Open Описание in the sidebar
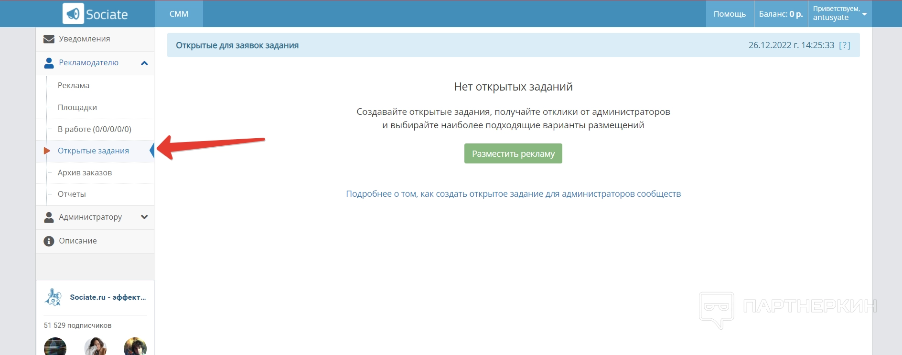902x355 pixels. pos(95,241)
